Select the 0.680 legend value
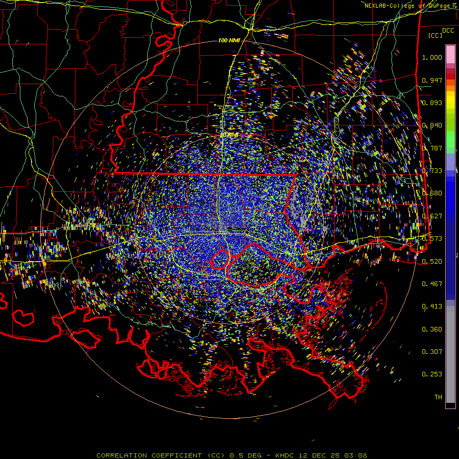Screen dimensions: 459x459 pyautogui.click(x=432, y=193)
